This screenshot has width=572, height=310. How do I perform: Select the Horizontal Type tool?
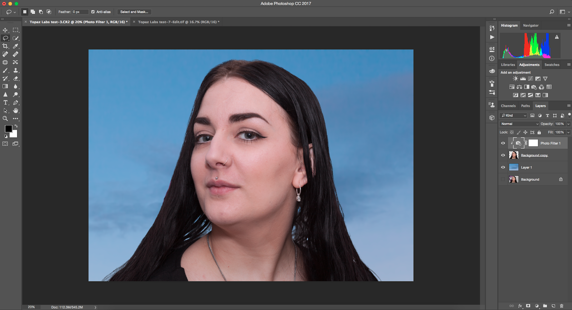click(5, 102)
